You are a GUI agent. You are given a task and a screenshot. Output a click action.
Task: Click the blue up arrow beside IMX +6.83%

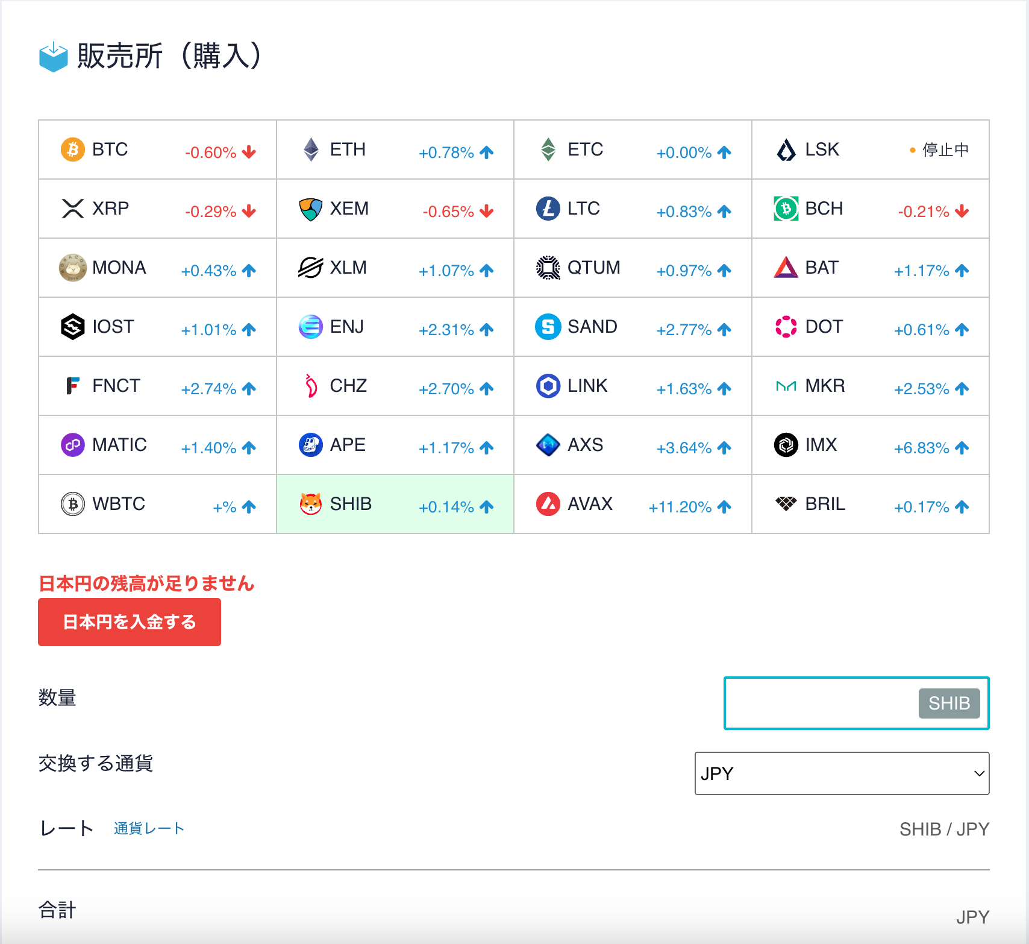962,447
